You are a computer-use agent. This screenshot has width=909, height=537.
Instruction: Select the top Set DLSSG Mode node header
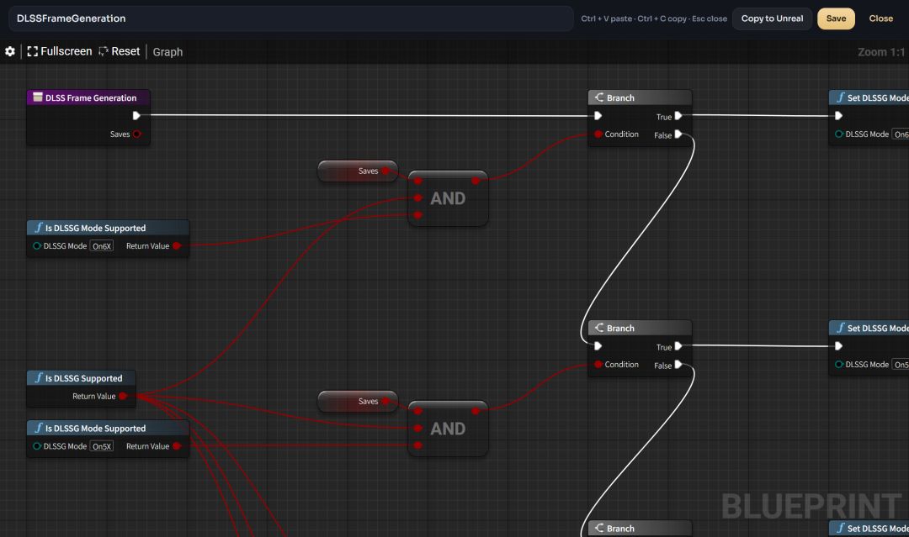coord(869,97)
